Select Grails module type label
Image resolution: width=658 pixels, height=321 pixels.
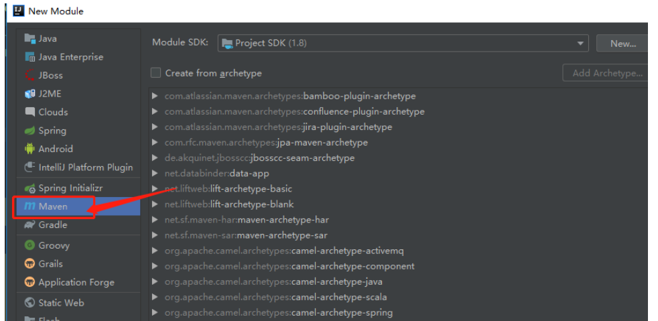51,264
